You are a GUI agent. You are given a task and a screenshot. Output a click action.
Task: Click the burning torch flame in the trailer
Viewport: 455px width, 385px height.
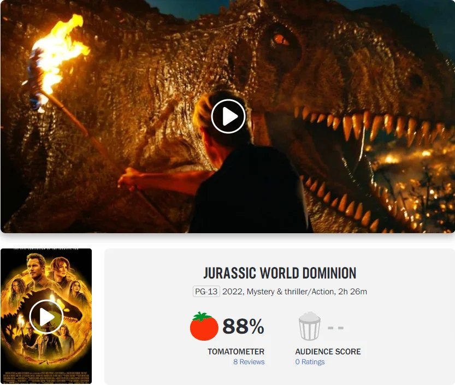tap(58, 55)
